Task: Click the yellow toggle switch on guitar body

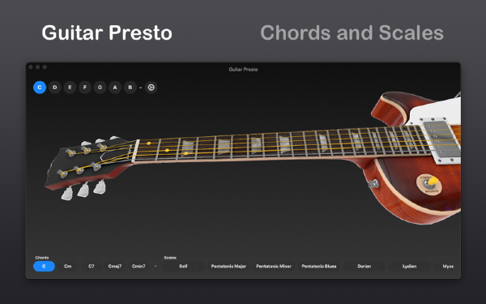Action: click(432, 182)
